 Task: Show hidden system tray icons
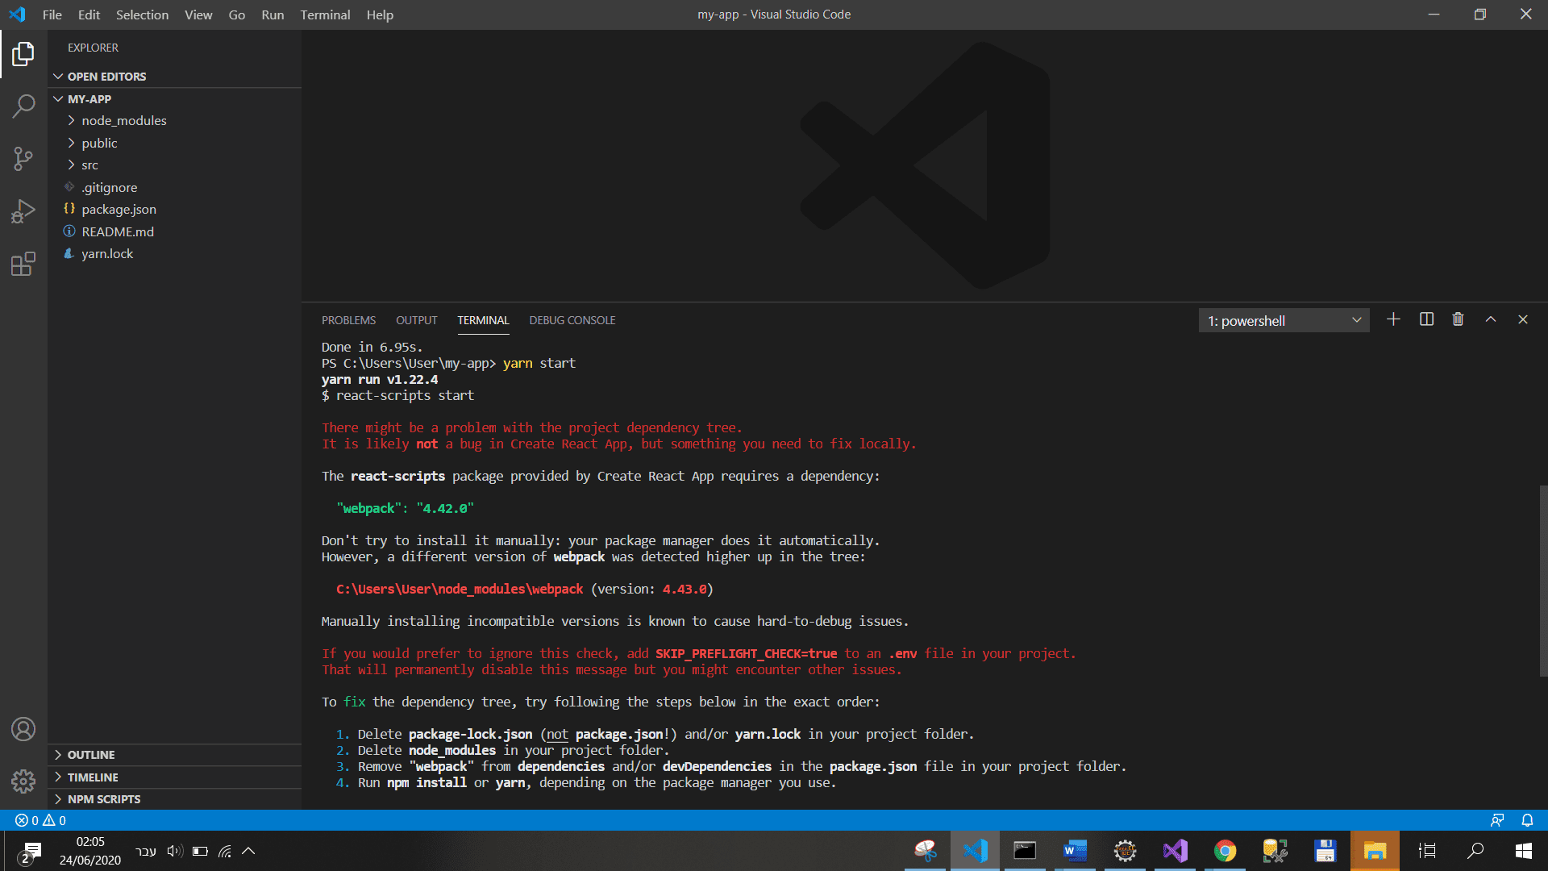pyautogui.click(x=248, y=851)
